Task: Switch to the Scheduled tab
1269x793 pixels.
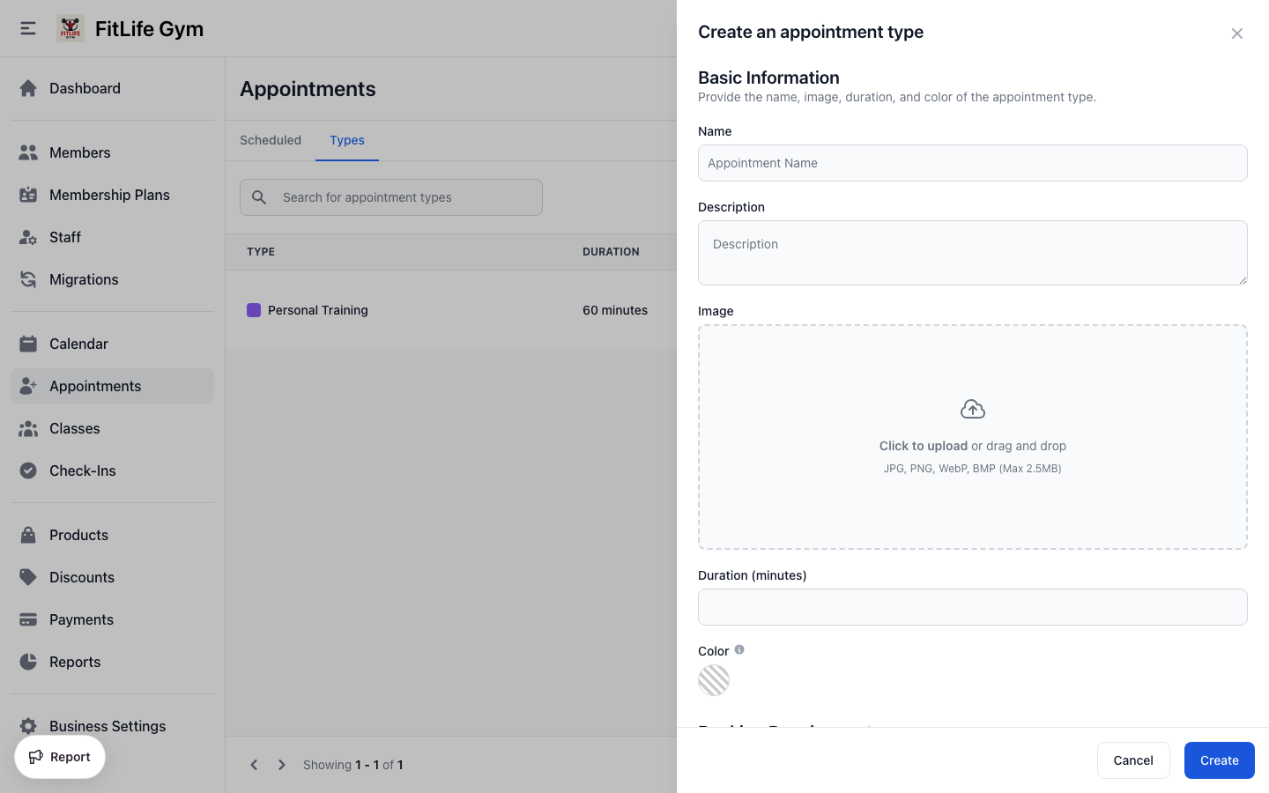Action: pyautogui.click(x=271, y=140)
